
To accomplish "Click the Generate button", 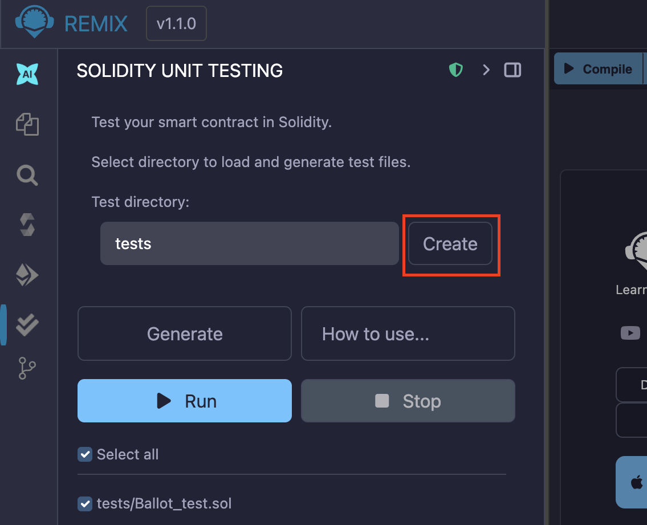I will coord(185,333).
